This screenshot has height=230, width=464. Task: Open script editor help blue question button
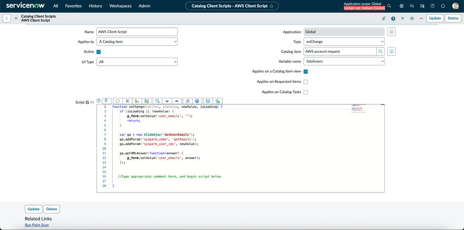coord(197,101)
